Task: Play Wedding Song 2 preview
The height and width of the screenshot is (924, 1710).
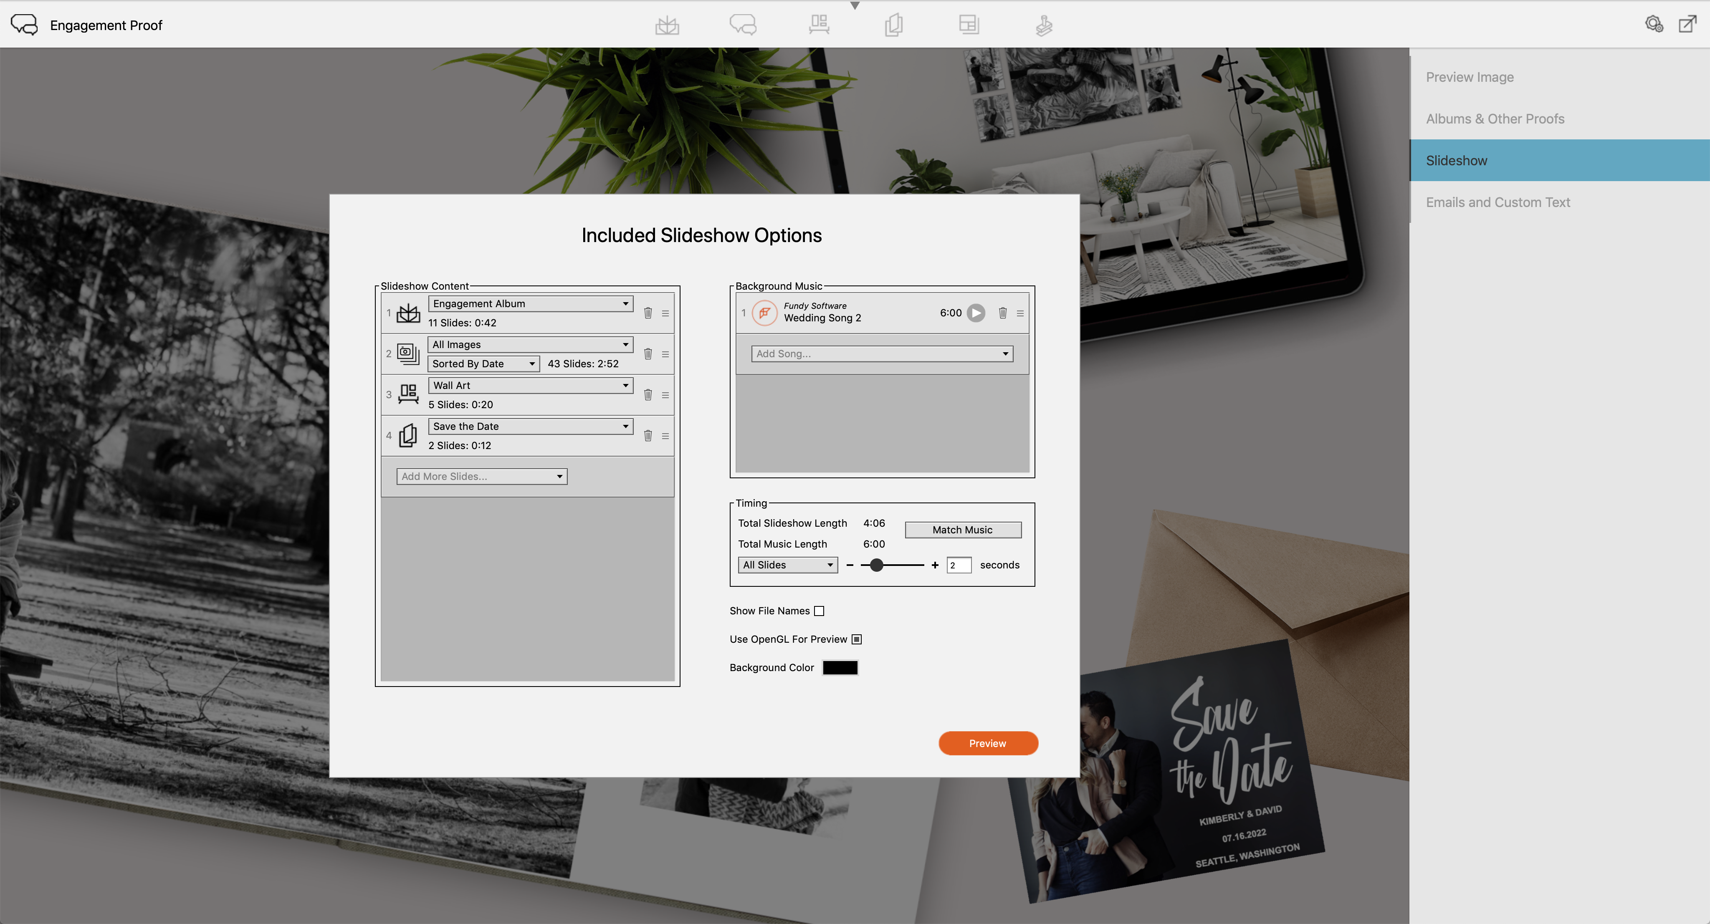Action: [976, 313]
